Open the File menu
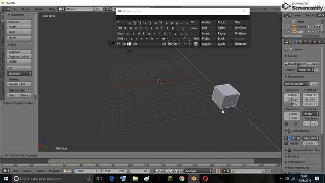325x183 pixels. (x=15, y=9)
